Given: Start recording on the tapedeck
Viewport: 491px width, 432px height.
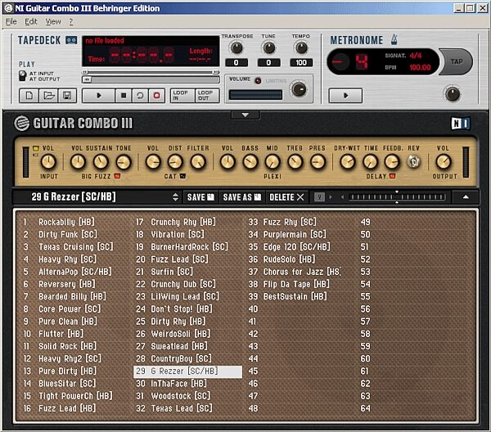Looking at the screenshot, I should [x=156, y=96].
